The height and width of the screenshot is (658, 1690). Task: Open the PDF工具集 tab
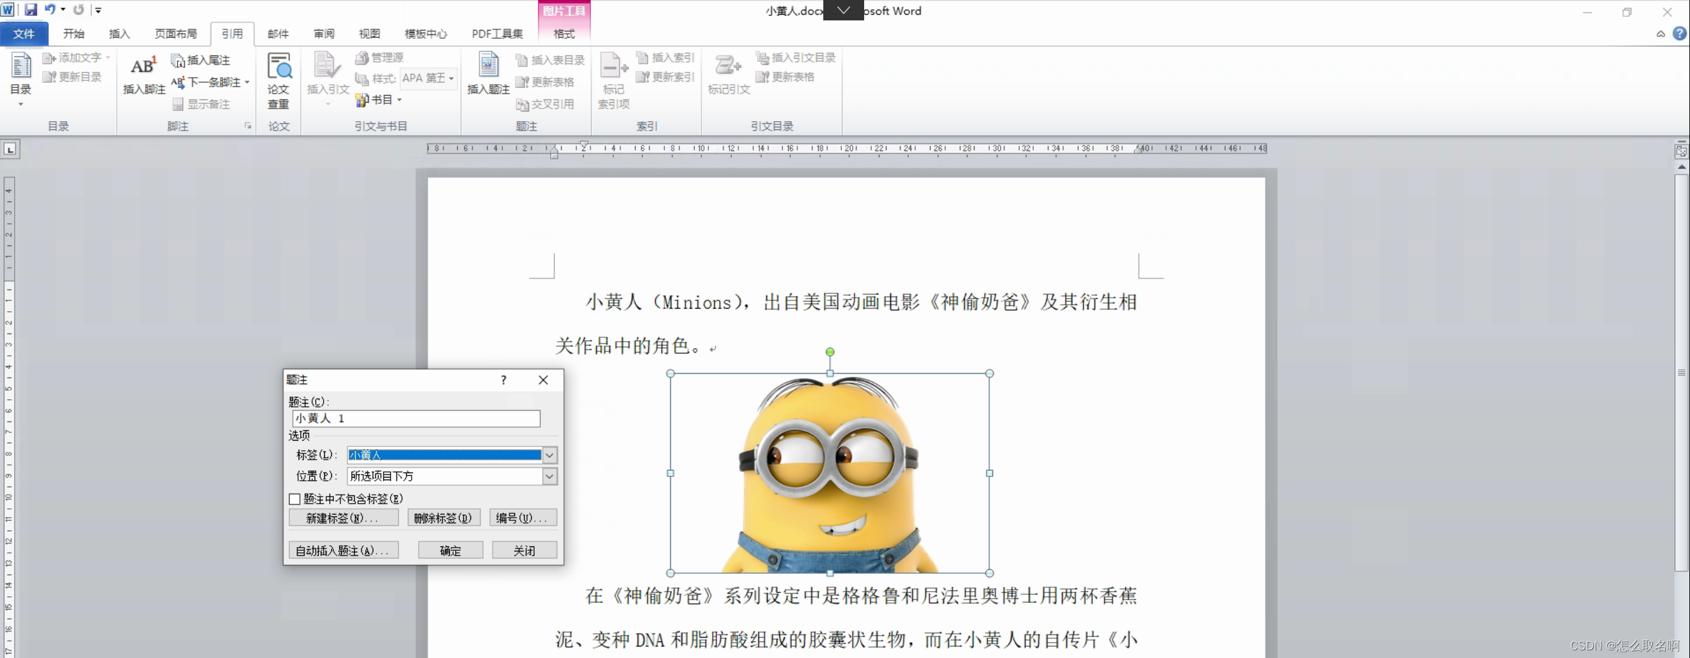497,34
